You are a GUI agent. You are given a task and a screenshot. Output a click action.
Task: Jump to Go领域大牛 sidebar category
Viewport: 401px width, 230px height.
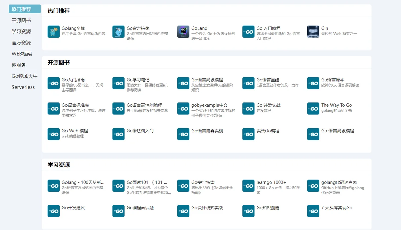tap(25, 76)
